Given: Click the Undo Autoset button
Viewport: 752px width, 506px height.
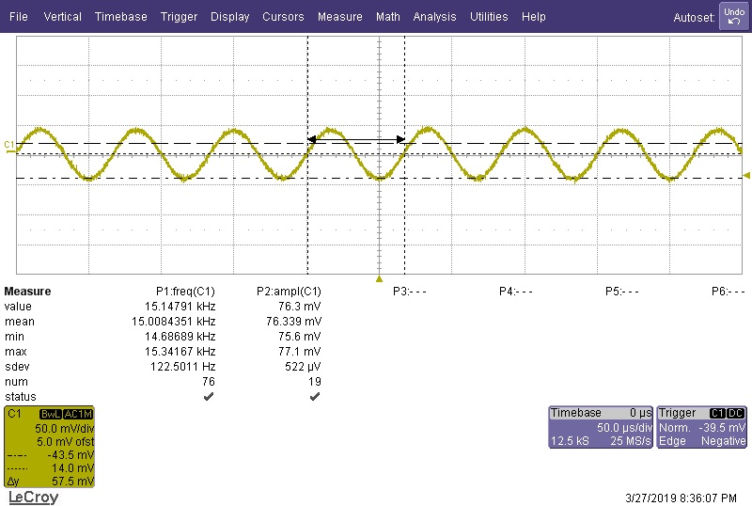Looking at the screenshot, I should click(x=734, y=16).
